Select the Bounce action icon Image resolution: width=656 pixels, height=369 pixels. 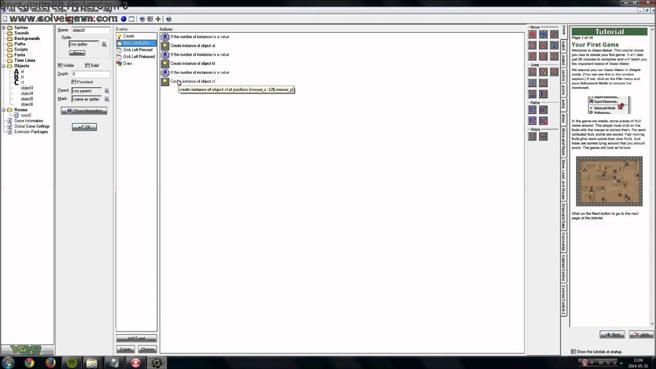click(543, 94)
